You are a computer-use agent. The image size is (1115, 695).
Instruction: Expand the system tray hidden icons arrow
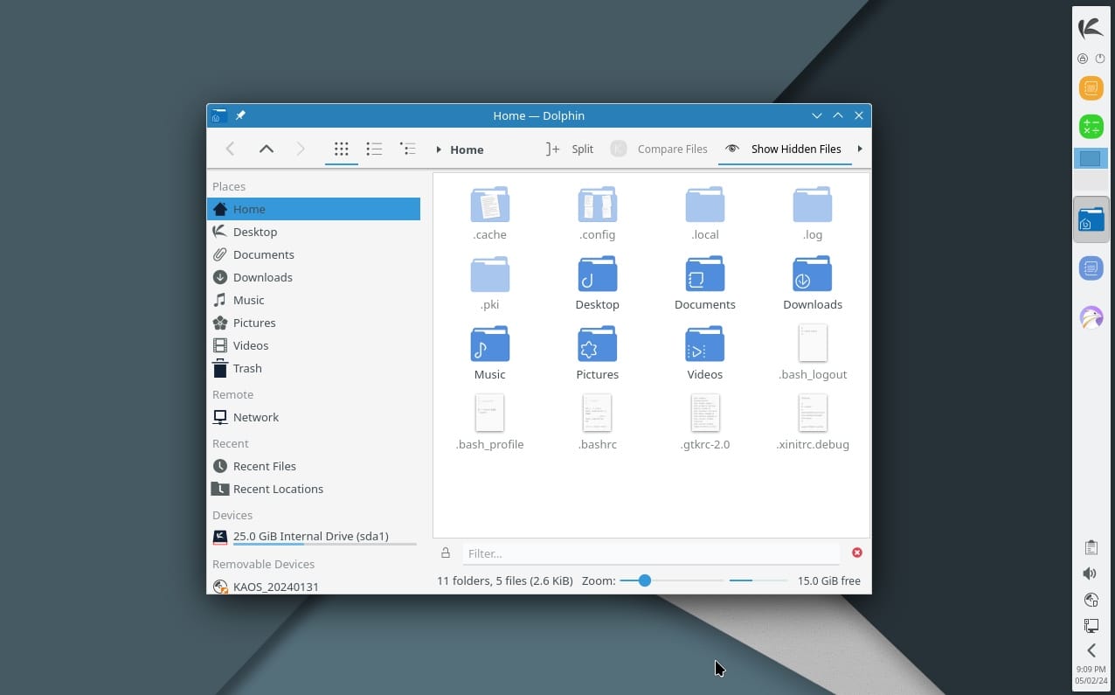click(1091, 650)
